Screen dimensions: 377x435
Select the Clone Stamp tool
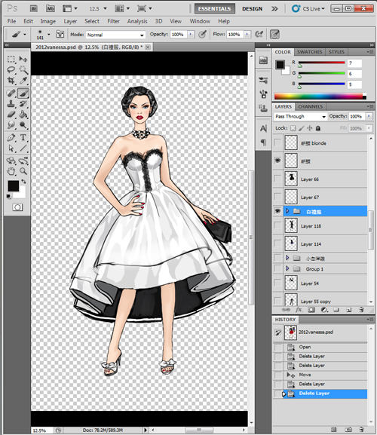click(x=11, y=104)
